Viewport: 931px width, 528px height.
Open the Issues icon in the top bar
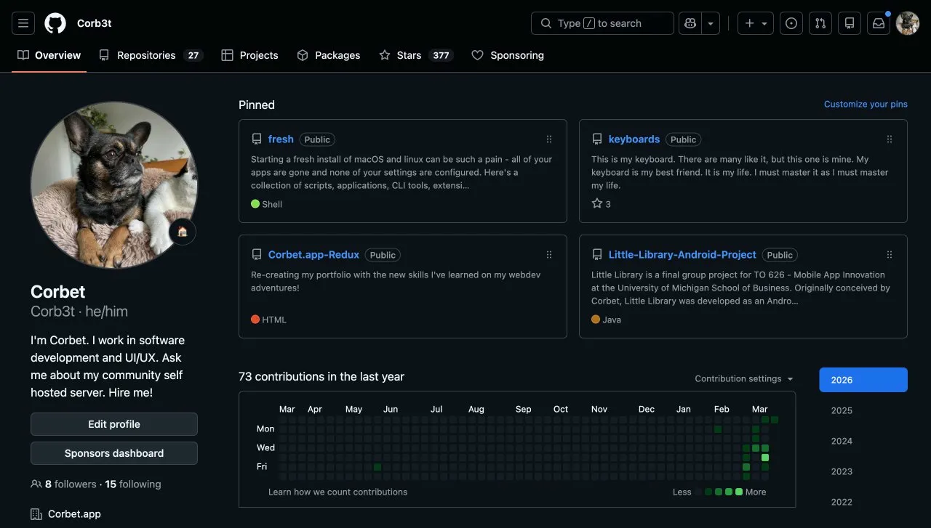(791, 23)
